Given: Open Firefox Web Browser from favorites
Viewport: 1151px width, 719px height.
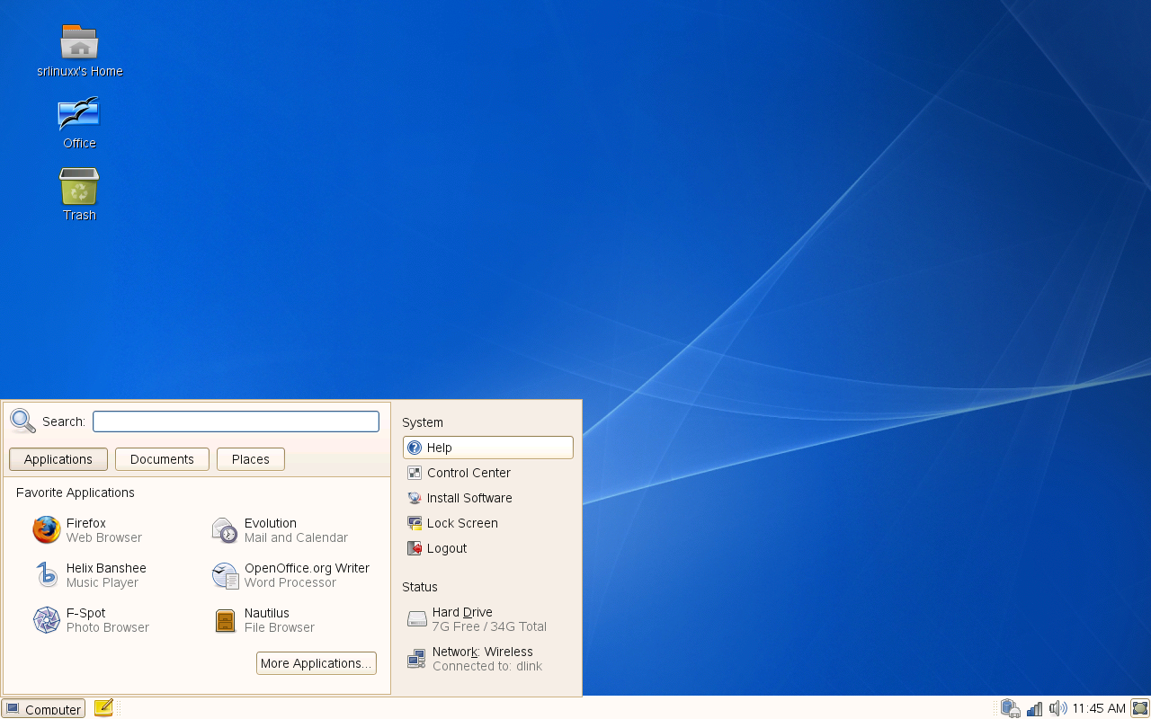Looking at the screenshot, I should pyautogui.click(x=88, y=530).
